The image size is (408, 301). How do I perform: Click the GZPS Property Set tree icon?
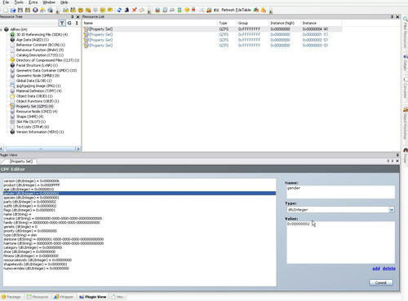coord(12,107)
